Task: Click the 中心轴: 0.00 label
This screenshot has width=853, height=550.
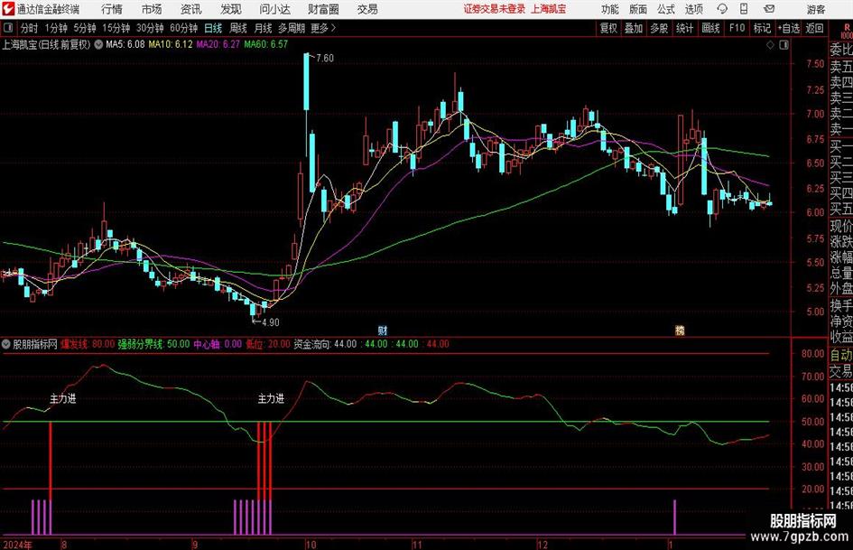Action: coord(218,344)
